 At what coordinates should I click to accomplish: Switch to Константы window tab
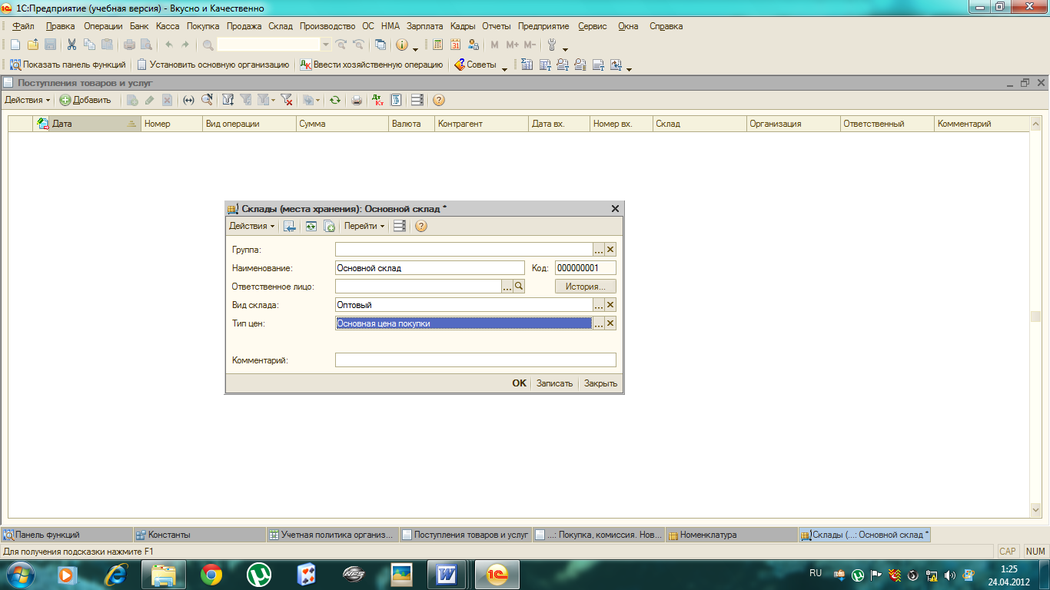(198, 535)
